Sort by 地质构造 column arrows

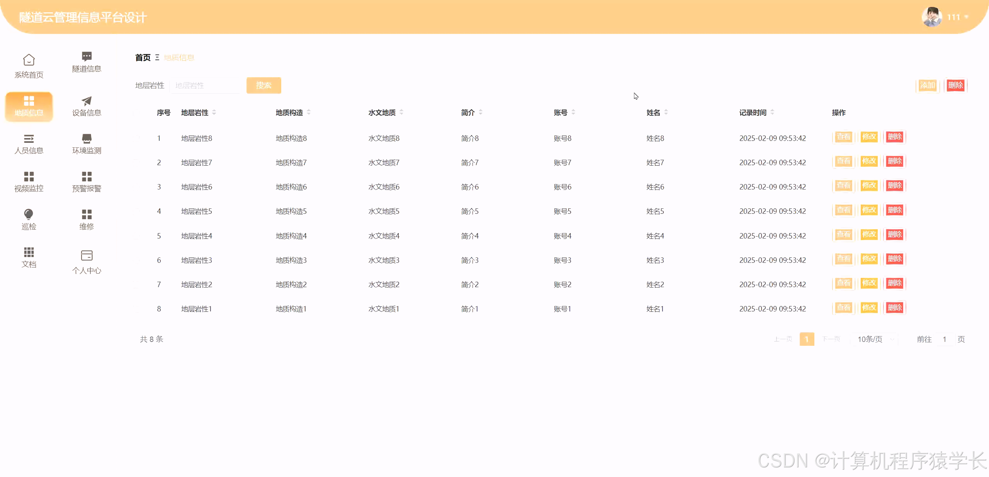pos(309,112)
